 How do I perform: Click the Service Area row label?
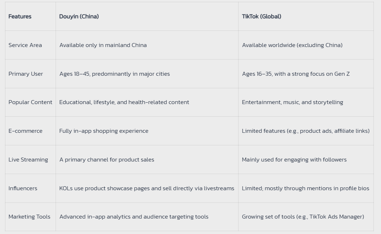[25, 45]
